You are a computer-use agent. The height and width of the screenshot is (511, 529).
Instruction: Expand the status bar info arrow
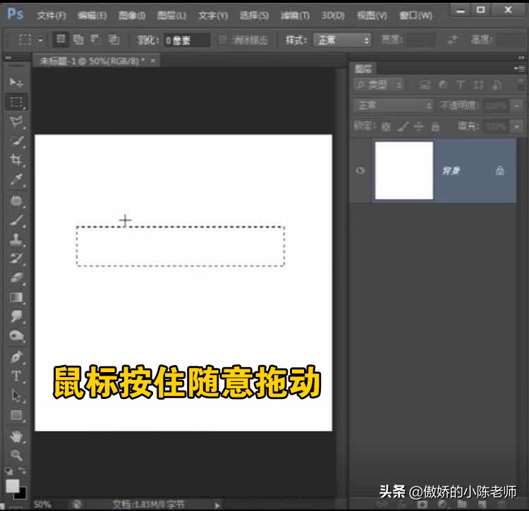click(x=217, y=505)
